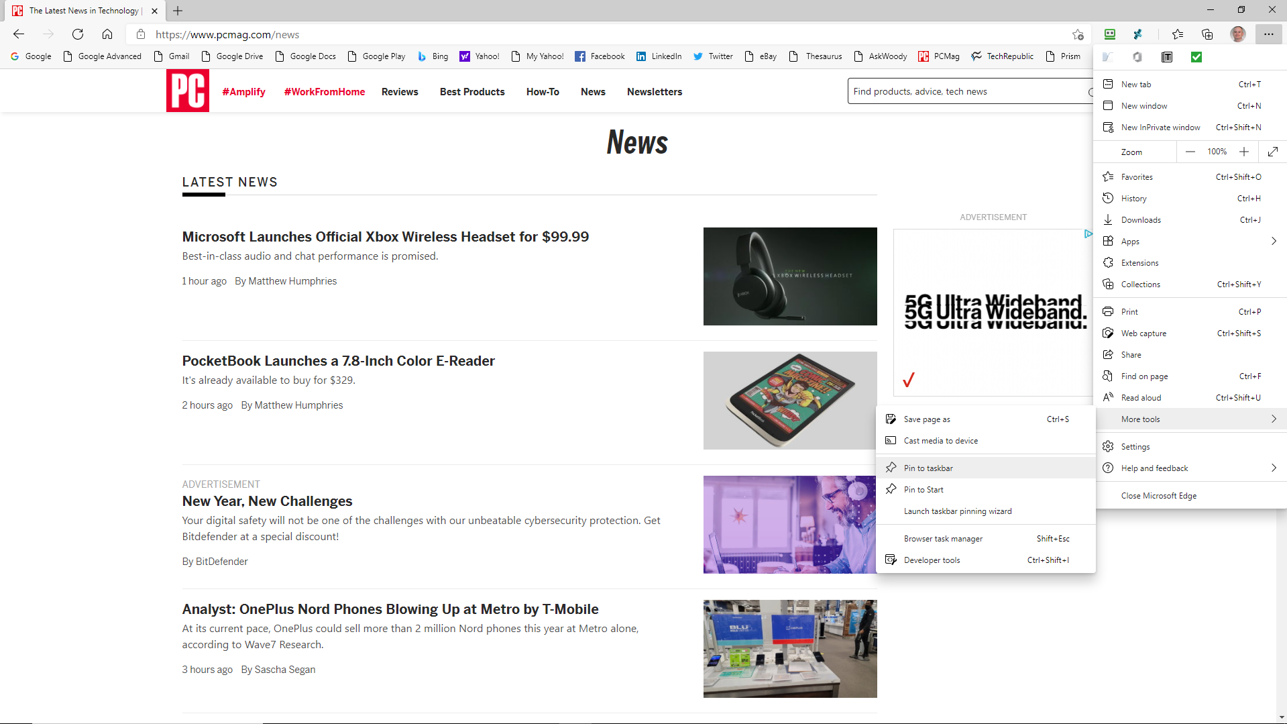The height and width of the screenshot is (724, 1287).
Task: Choose Print from the menu
Action: (x=1190, y=312)
